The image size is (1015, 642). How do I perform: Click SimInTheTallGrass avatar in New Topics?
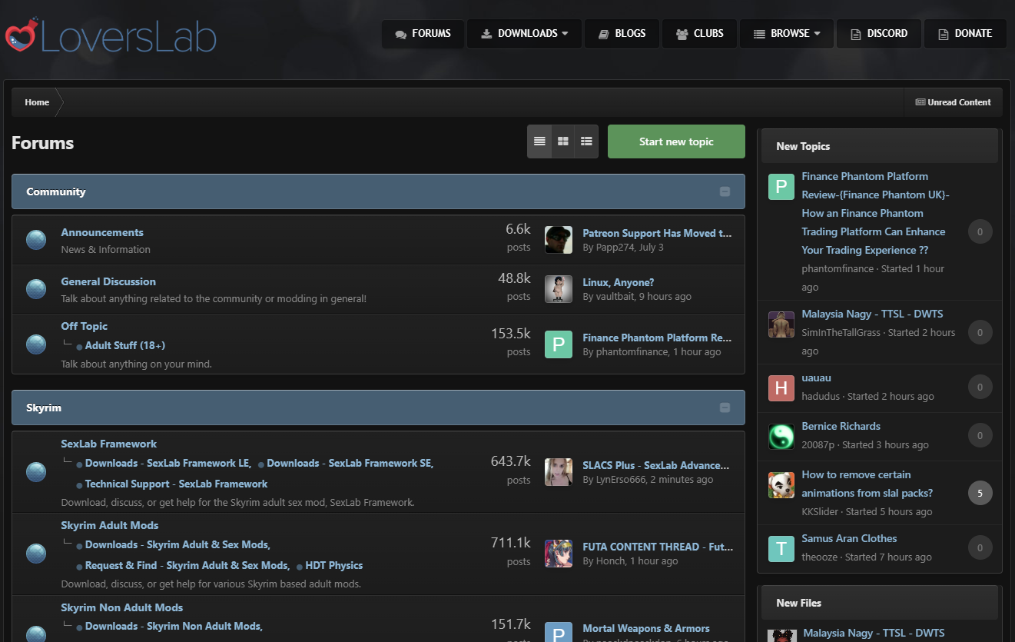[781, 324]
